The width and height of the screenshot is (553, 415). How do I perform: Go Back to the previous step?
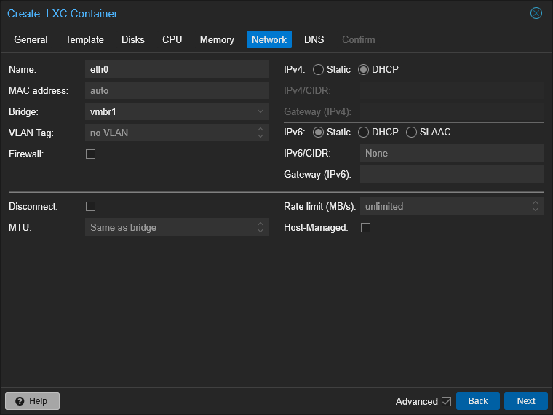[x=478, y=401]
